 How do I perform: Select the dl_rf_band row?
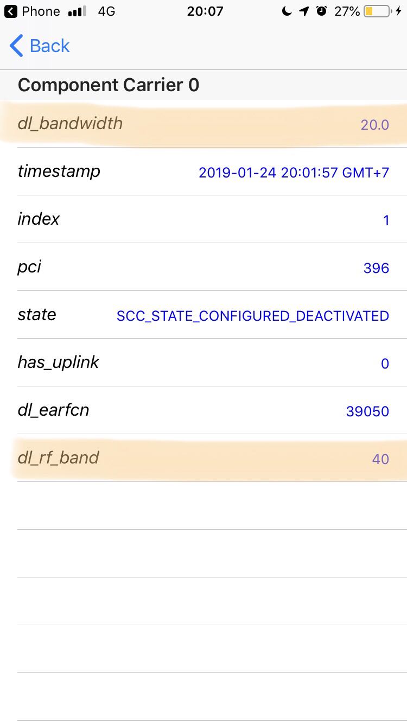203,458
